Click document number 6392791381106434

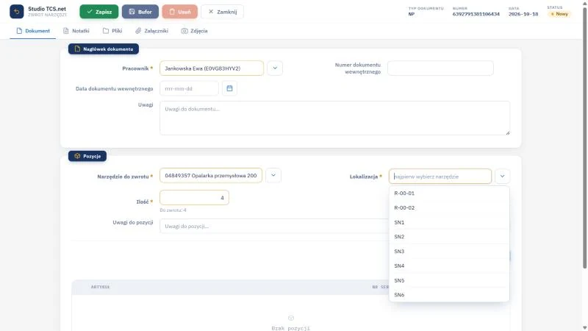tap(476, 14)
